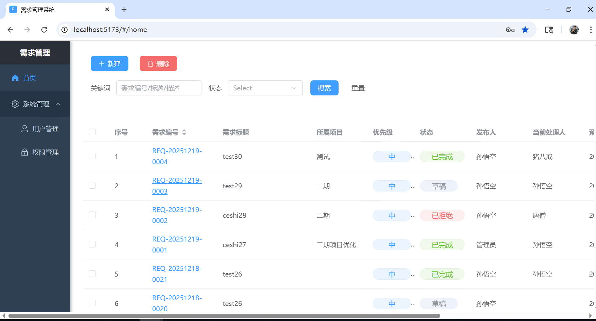Screen dimensions: 596x321
Task: Open requirement REQ-20251218-0020
Action: click(177, 303)
